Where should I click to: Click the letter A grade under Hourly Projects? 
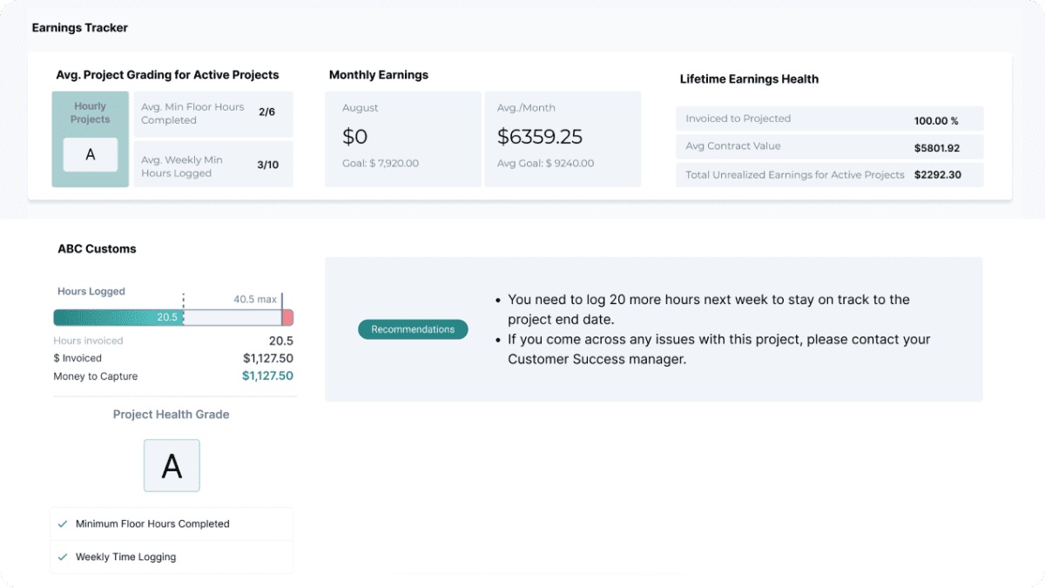coord(90,155)
